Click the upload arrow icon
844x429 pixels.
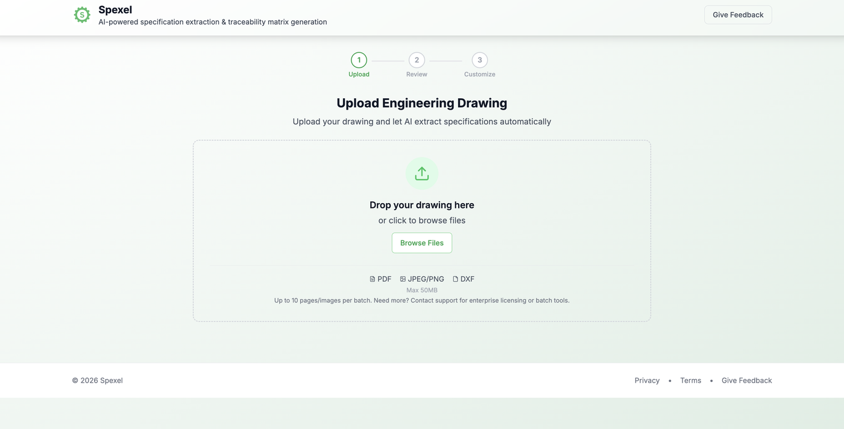click(x=421, y=174)
